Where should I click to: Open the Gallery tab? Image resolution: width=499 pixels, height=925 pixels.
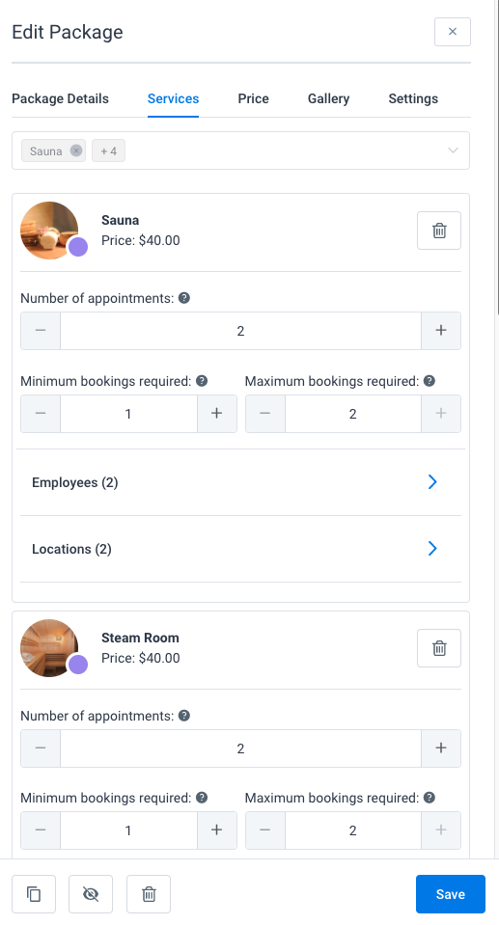pos(328,98)
